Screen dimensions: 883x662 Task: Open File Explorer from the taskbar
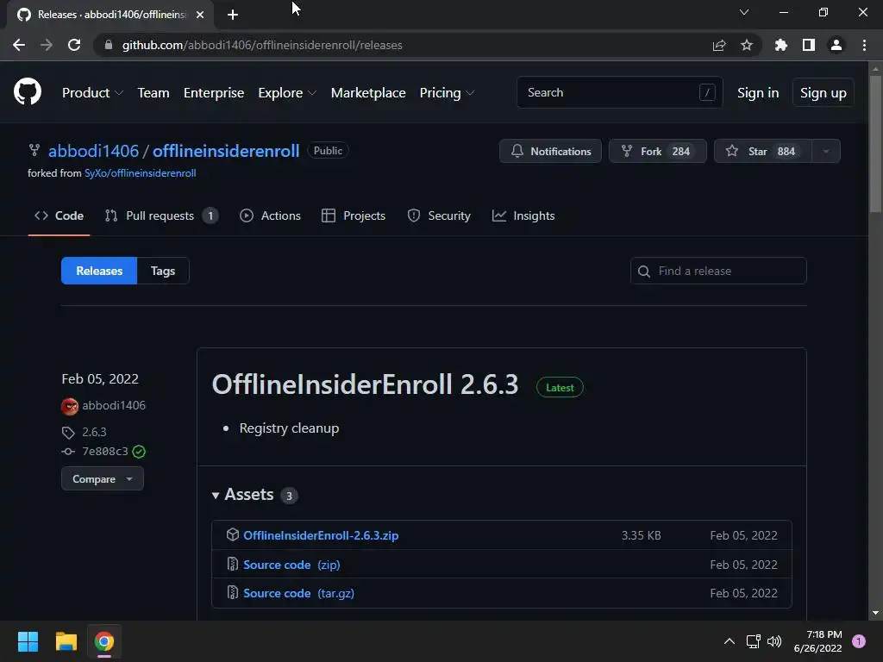click(x=66, y=641)
